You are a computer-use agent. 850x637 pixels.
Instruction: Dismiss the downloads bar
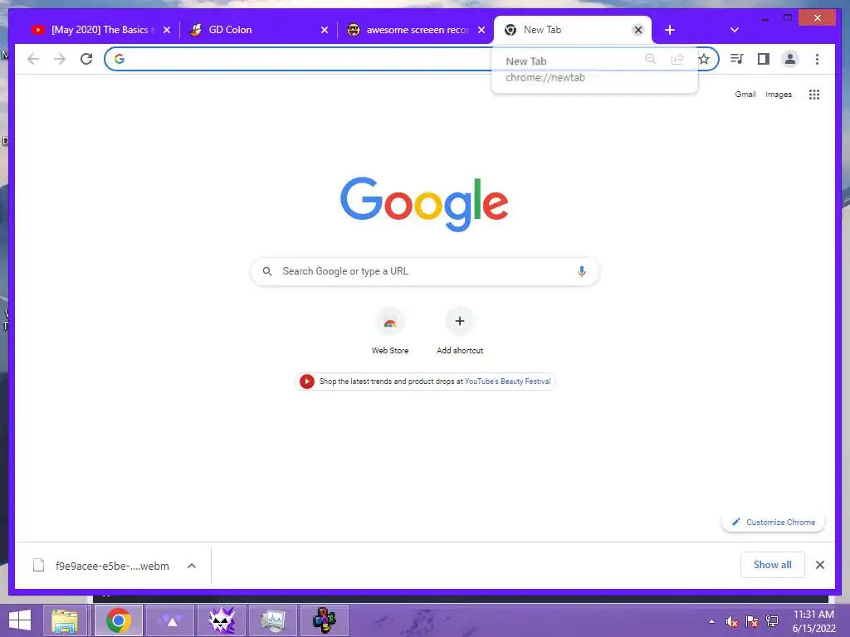(x=819, y=565)
